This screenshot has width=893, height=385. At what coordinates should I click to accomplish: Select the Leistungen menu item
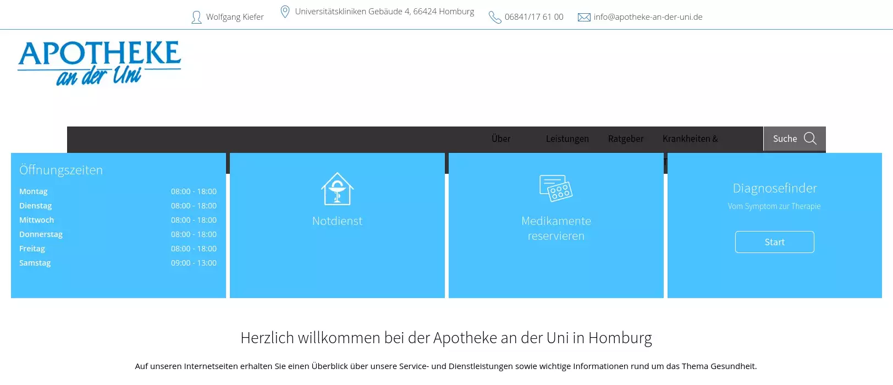(x=567, y=139)
